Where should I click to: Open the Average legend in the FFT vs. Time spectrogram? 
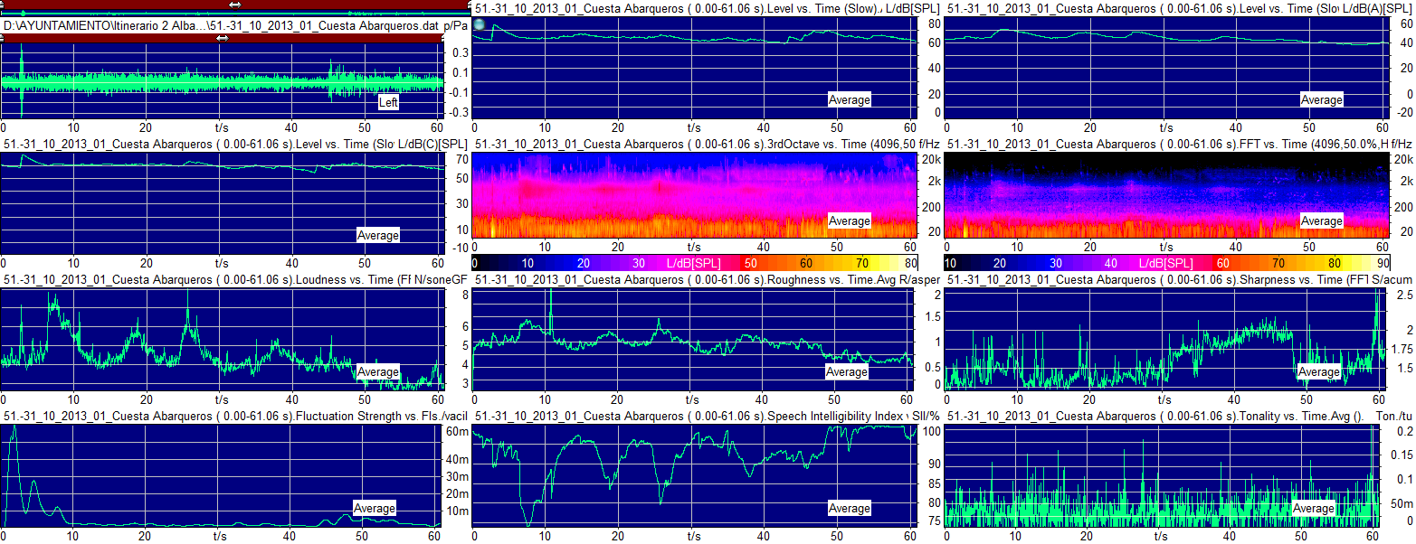[1321, 220]
